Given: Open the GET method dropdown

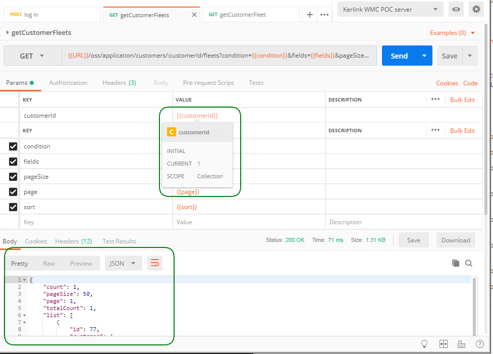Looking at the screenshot, I should tap(32, 56).
